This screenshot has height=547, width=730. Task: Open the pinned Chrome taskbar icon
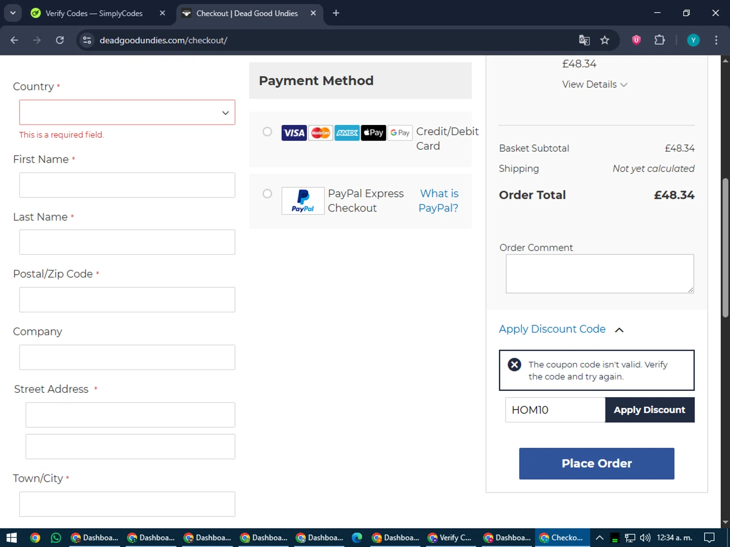tap(35, 538)
